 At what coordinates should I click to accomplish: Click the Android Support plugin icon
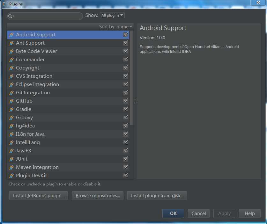pos(11,35)
